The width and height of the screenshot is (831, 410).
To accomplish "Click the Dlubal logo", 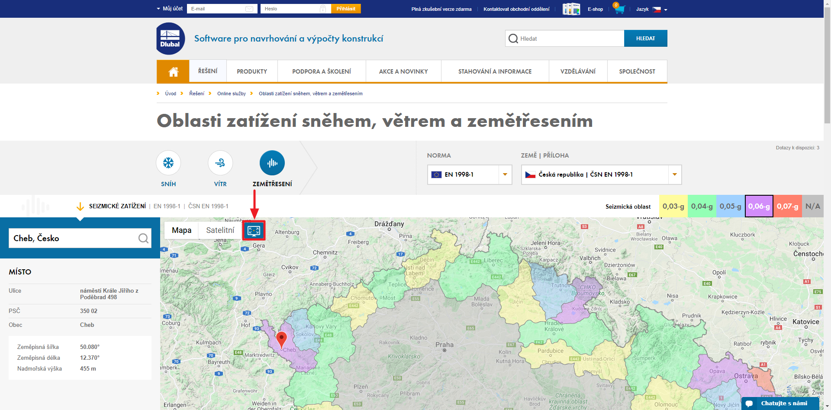I will click(x=171, y=39).
